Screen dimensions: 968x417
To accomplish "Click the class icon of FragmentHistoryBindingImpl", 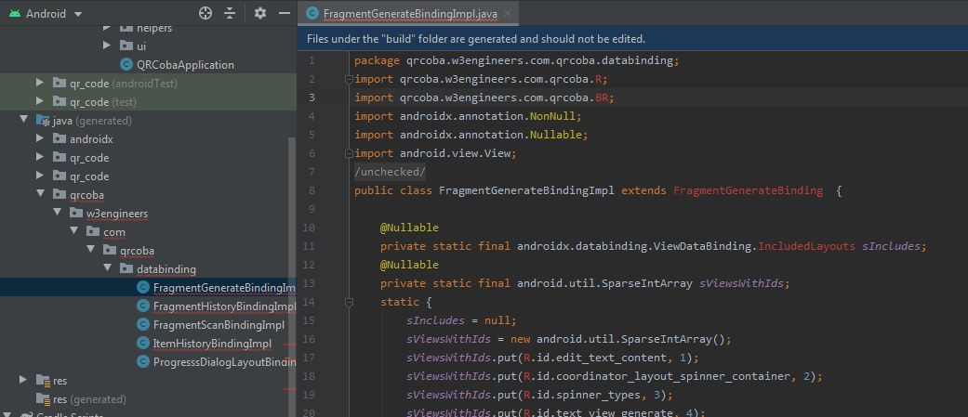I will [143, 306].
